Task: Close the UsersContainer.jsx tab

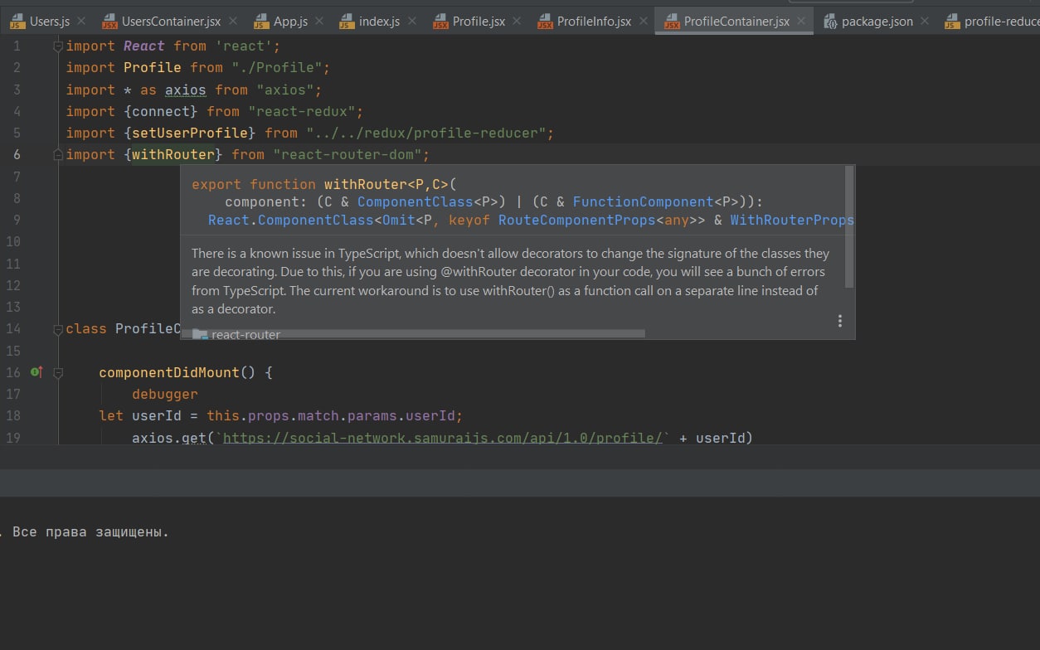Action: click(232, 21)
